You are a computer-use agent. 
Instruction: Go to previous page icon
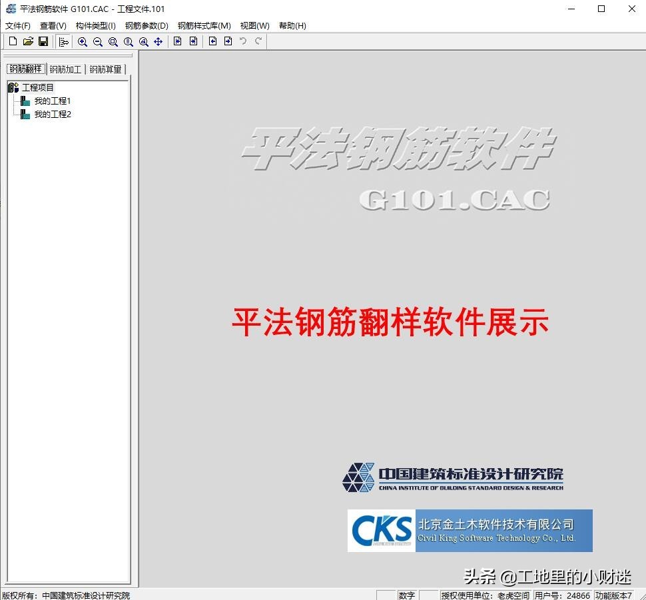pyautogui.click(x=212, y=41)
